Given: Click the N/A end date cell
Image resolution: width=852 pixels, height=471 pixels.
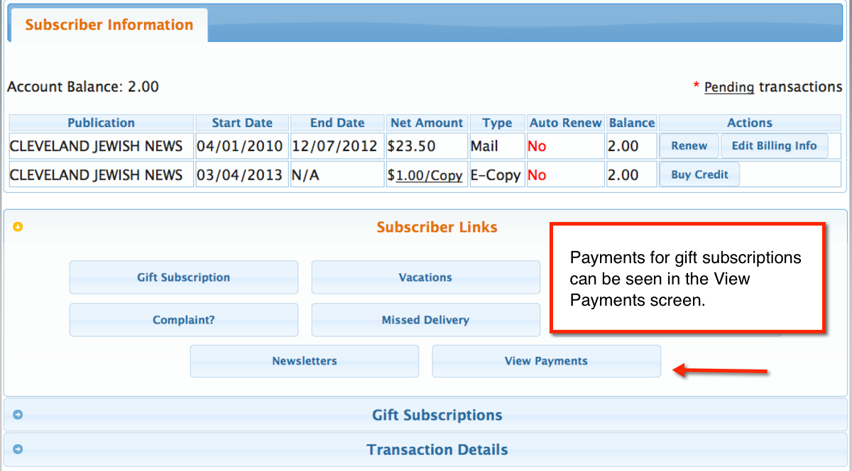Looking at the screenshot, I should click(x=337, y=174).
